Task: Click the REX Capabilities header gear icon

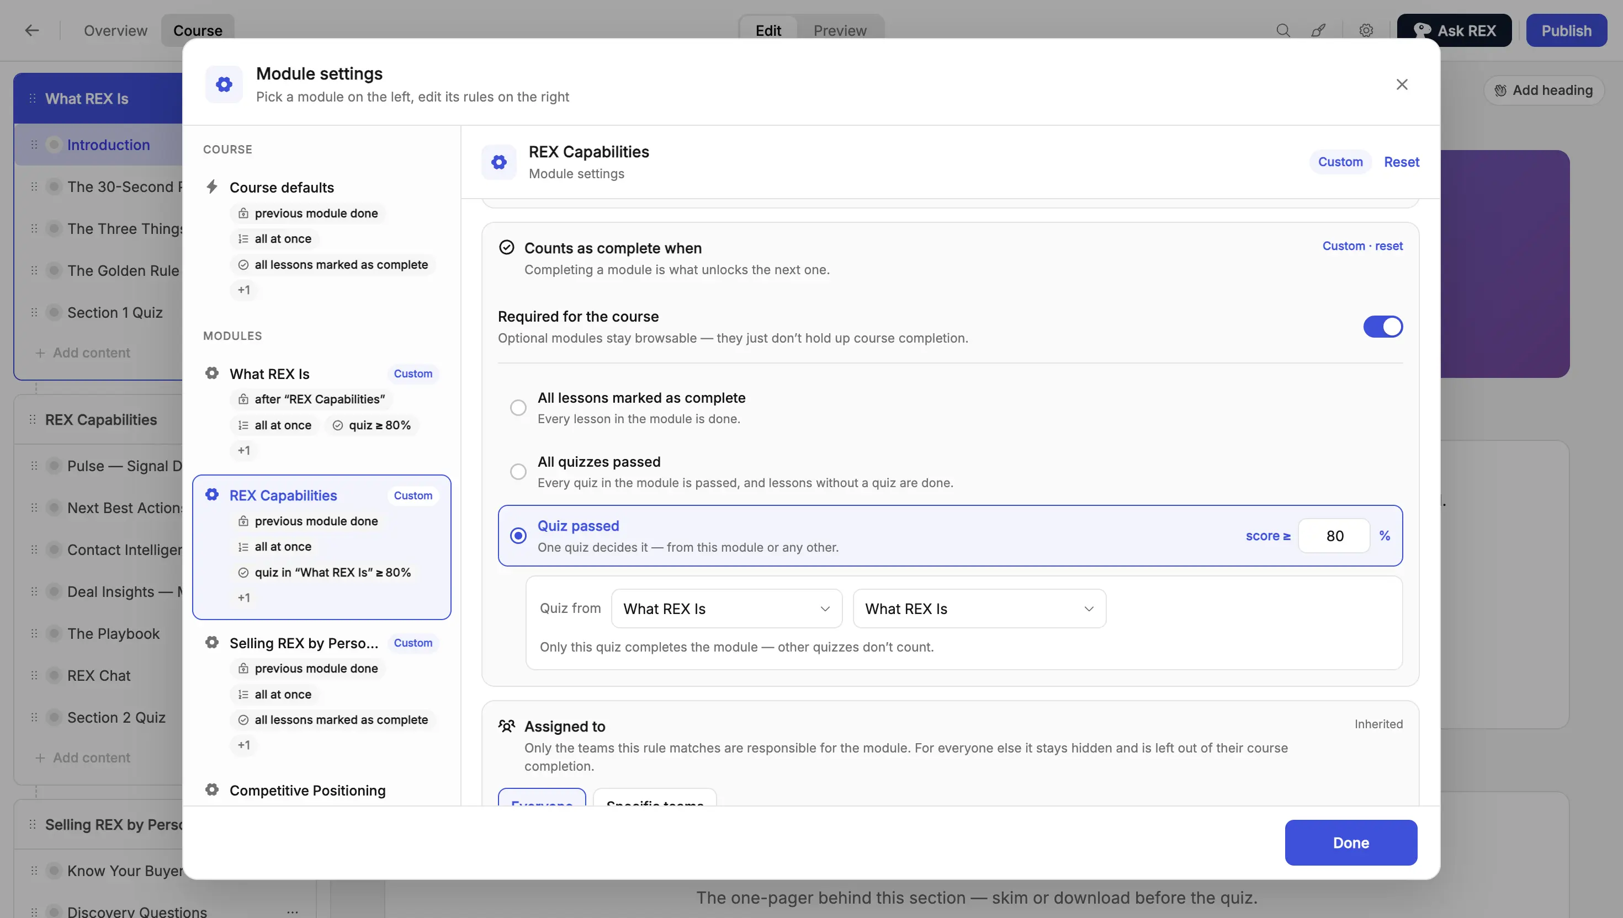Action: pyautogui.click(x=499, y=162)
